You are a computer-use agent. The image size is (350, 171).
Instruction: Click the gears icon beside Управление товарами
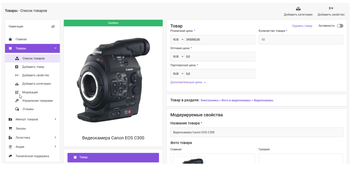click(x=17, y=101)
